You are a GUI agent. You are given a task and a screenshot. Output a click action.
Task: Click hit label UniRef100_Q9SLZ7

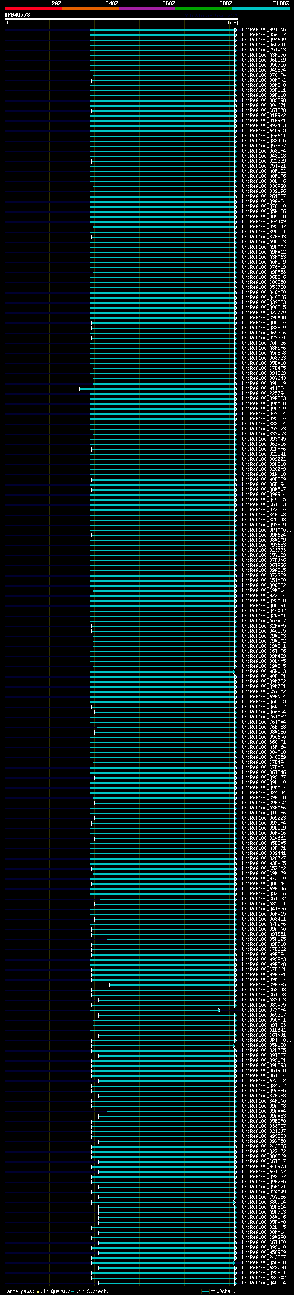pos(264,777)
